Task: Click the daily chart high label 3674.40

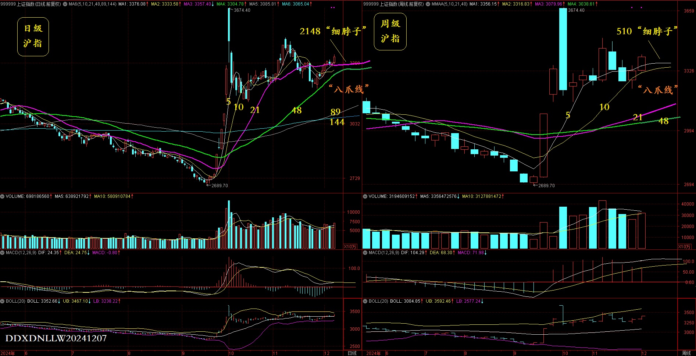Action: click(x=242, y=10)
